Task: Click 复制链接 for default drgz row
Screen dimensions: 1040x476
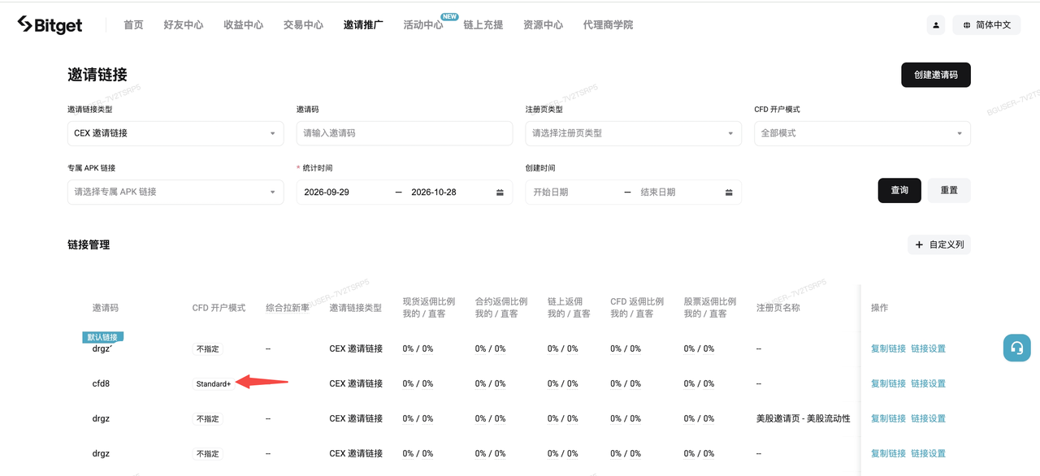Action: 888,348
